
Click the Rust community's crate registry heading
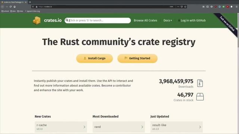click(119, 42)
